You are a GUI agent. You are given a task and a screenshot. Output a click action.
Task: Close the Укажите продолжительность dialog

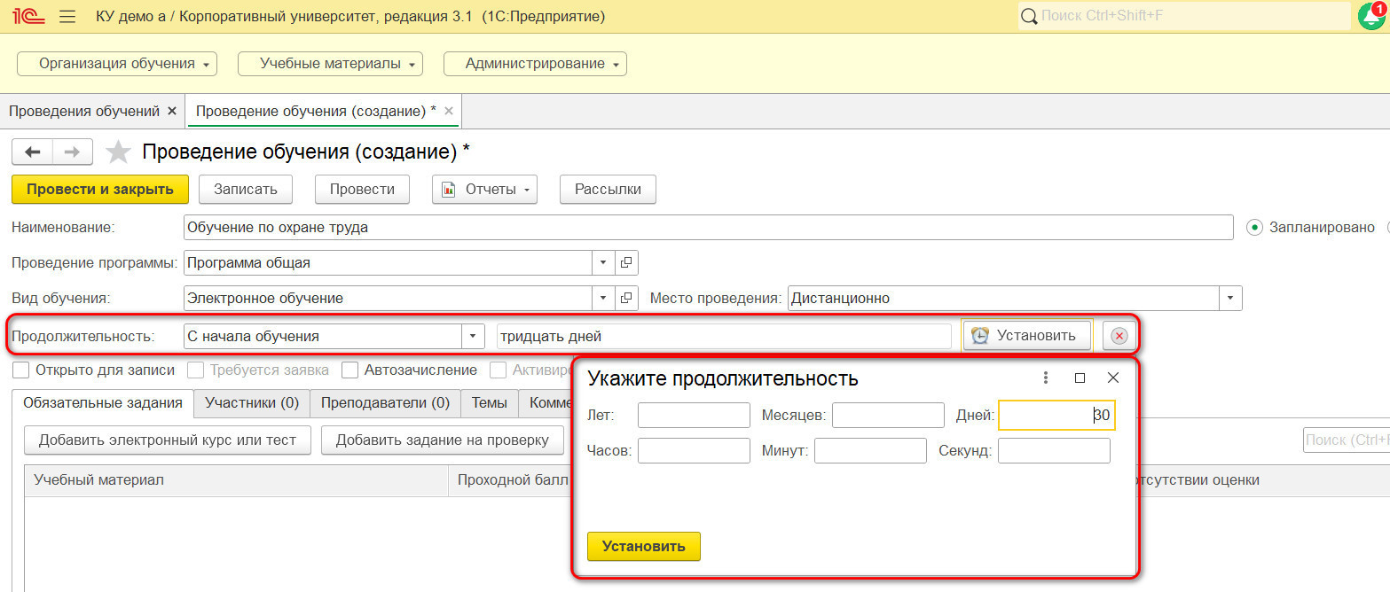coord(1113,378)
